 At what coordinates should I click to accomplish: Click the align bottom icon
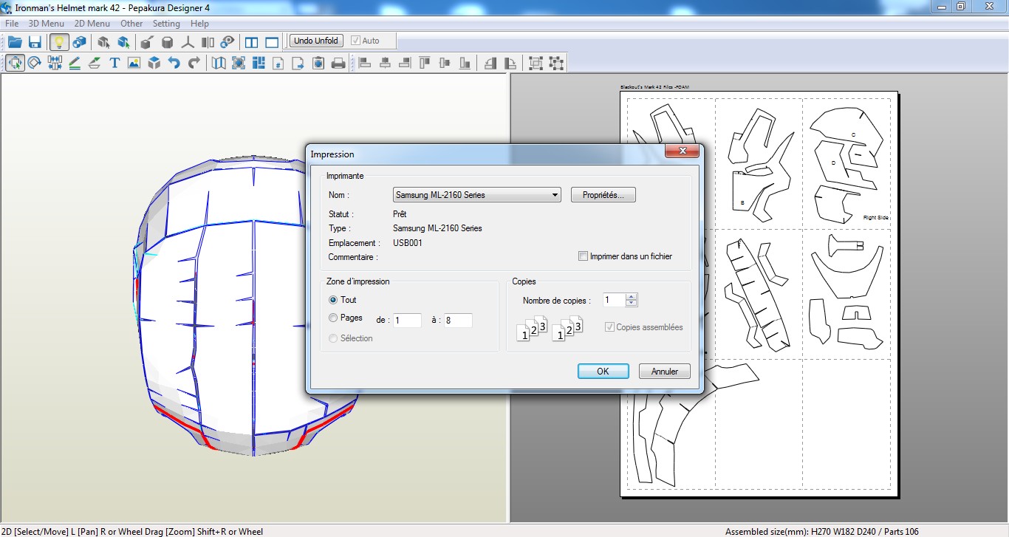[465, 64]
